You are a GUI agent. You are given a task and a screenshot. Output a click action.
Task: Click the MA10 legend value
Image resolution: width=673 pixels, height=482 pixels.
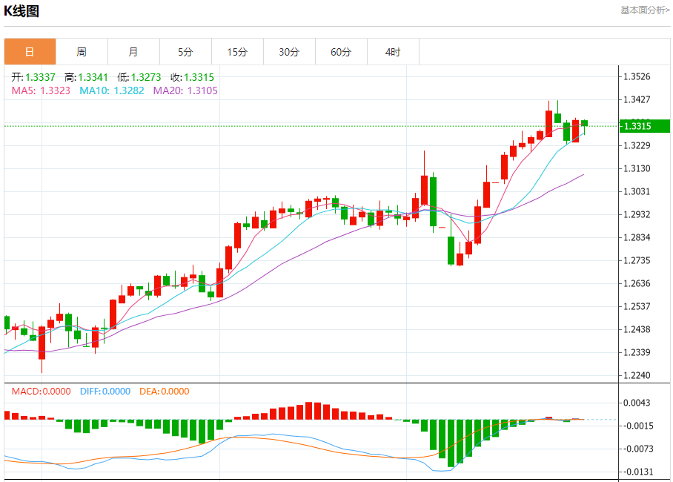tap(112, 90)
